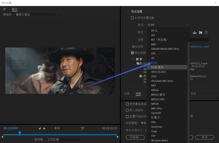Viewport: 219px width, 143px height.
Task: Click the video preview frame
Action: click(60, 70)
